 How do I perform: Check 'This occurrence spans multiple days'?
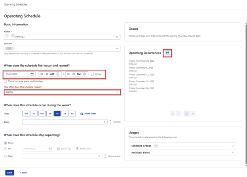[x=6, y=81]
